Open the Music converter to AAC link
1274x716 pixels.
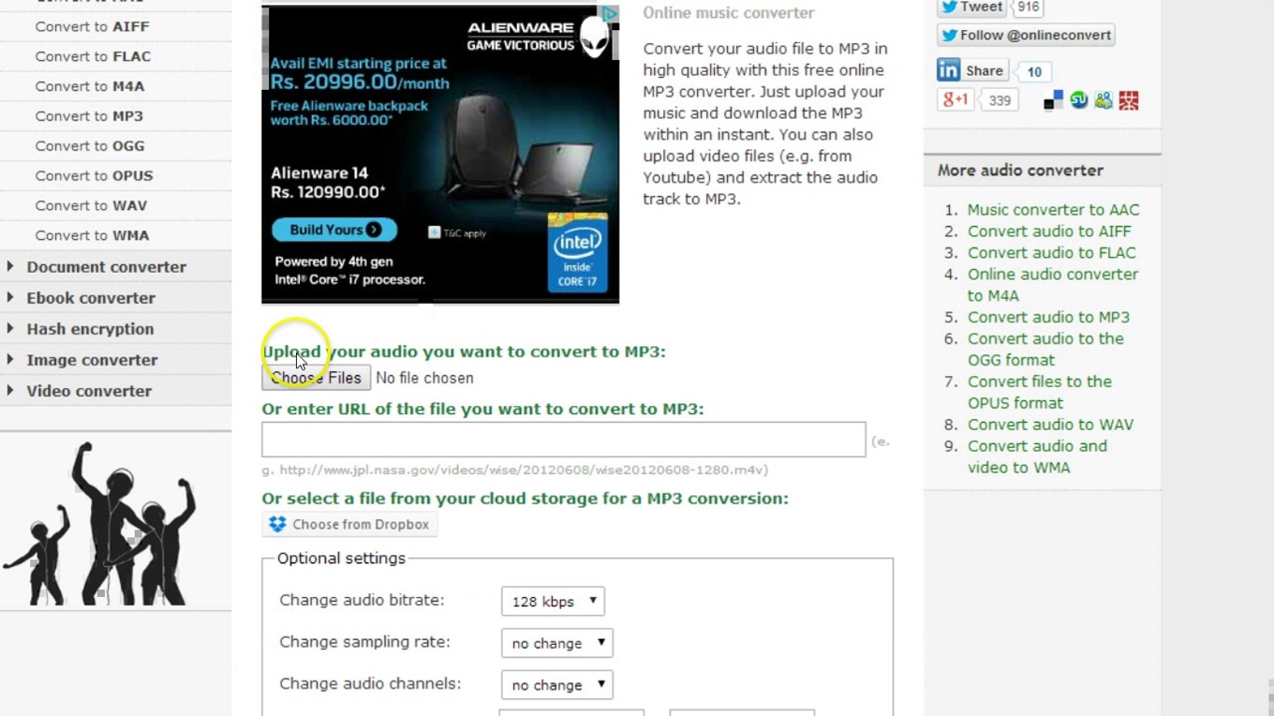[1053, 209]
